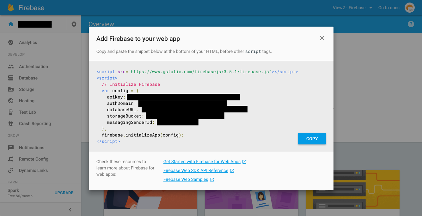Image resolution: width=422 pixels, height=216 pixels.
Task: Click the Firebase title text in header
Action: (x=31, y=8)
